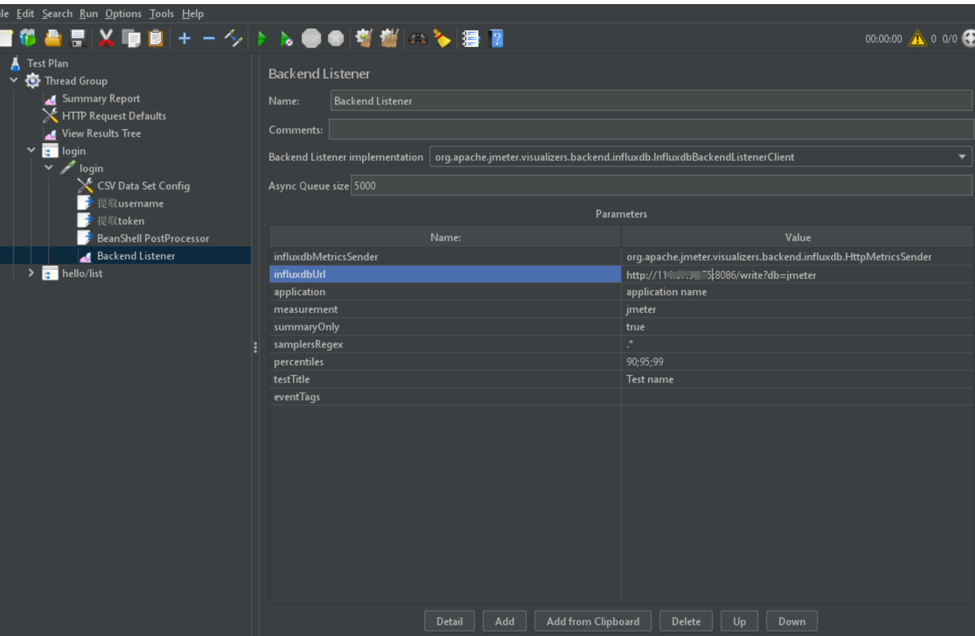Open the Templates icon in toolbar
This screenshot has width=975, height=636.
28,38
